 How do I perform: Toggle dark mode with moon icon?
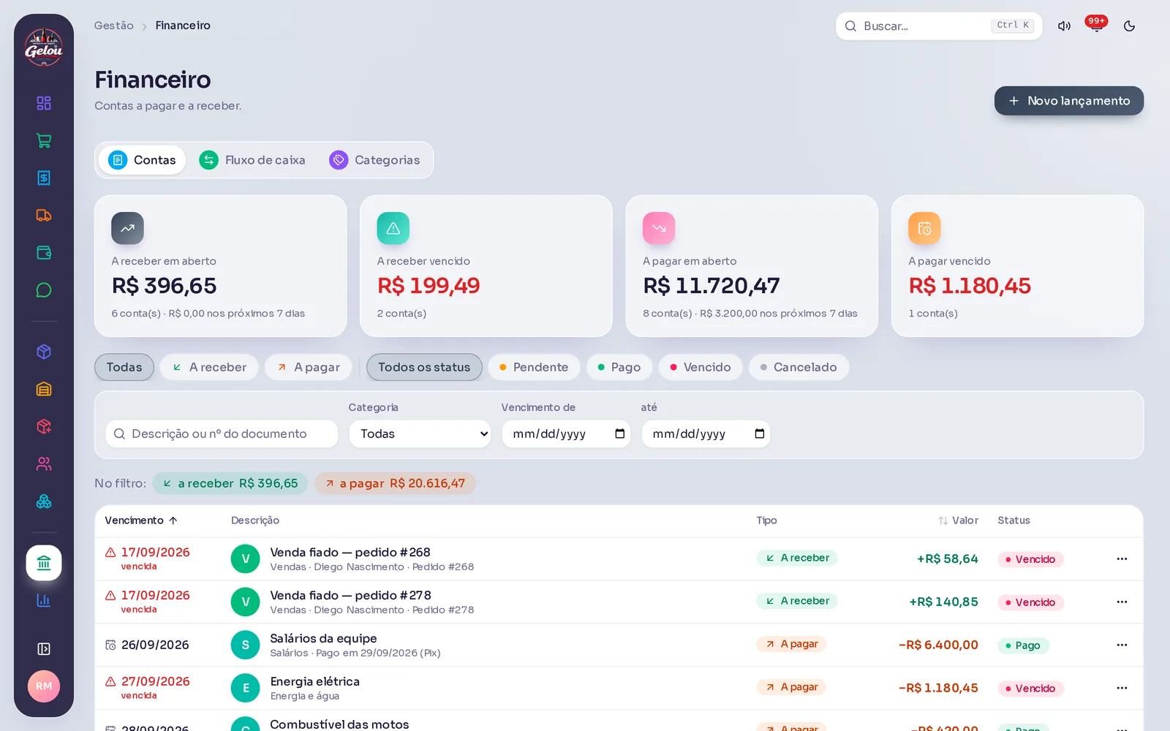tap(1129, 26)
